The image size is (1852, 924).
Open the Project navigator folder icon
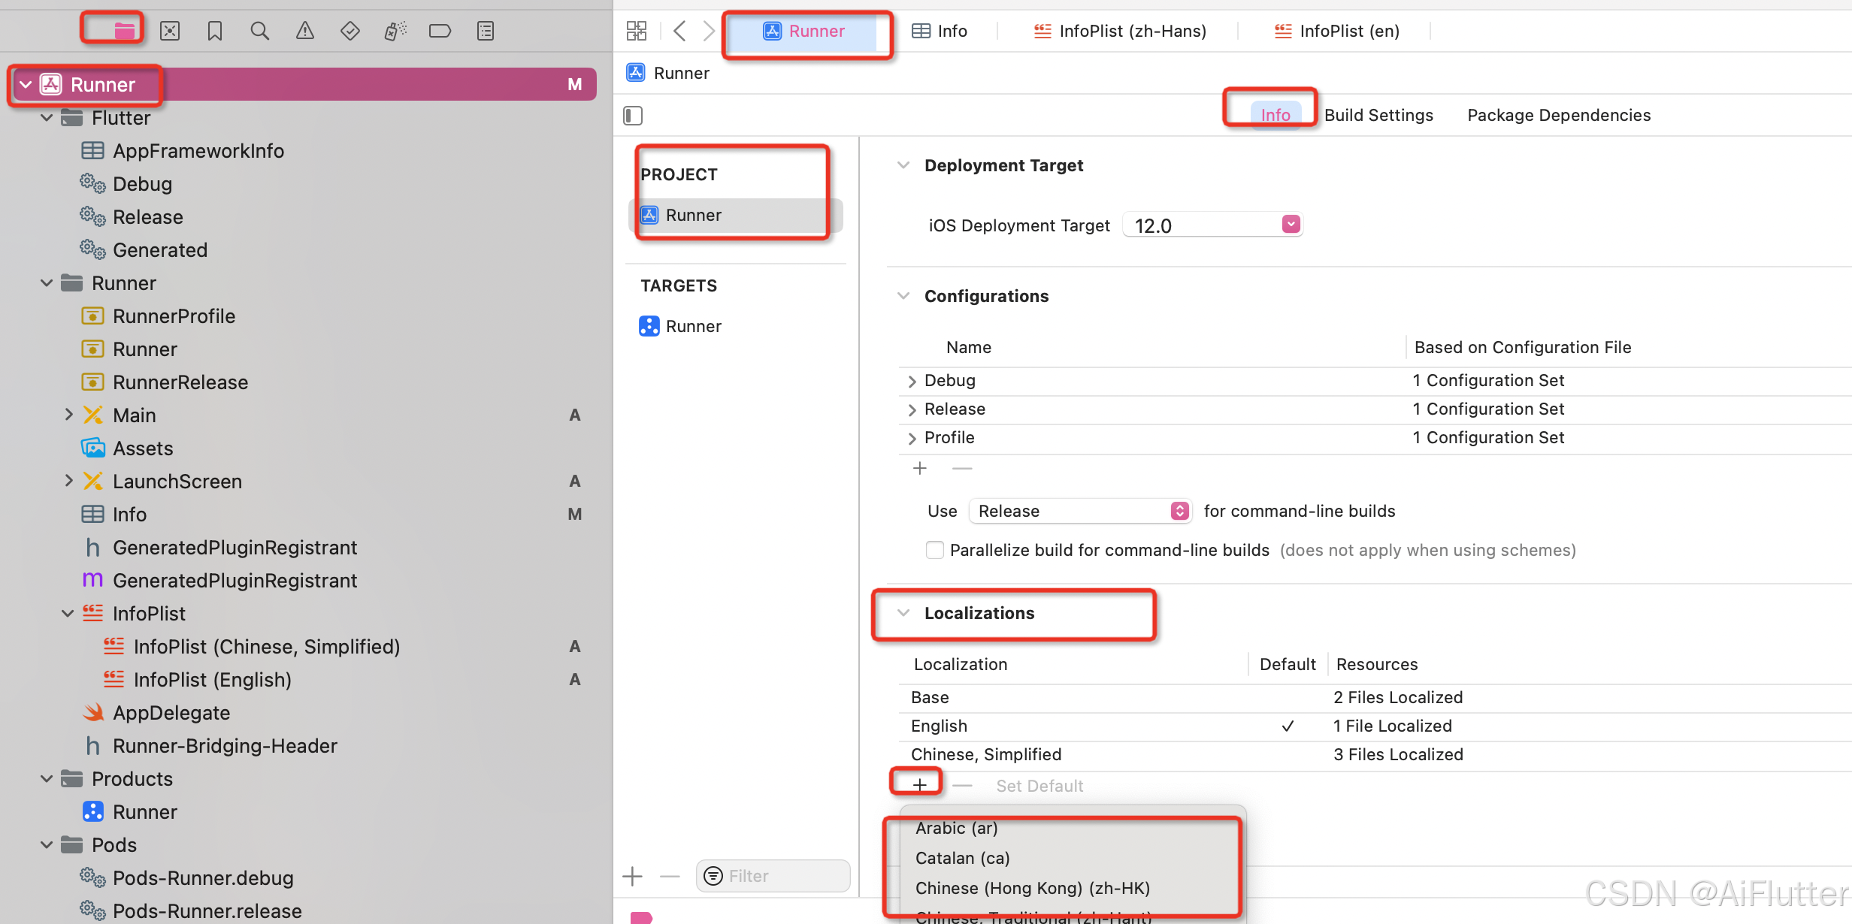coord(124,31)
